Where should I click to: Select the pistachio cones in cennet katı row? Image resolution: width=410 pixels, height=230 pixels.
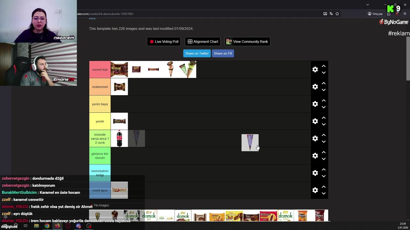click(188, 69)
